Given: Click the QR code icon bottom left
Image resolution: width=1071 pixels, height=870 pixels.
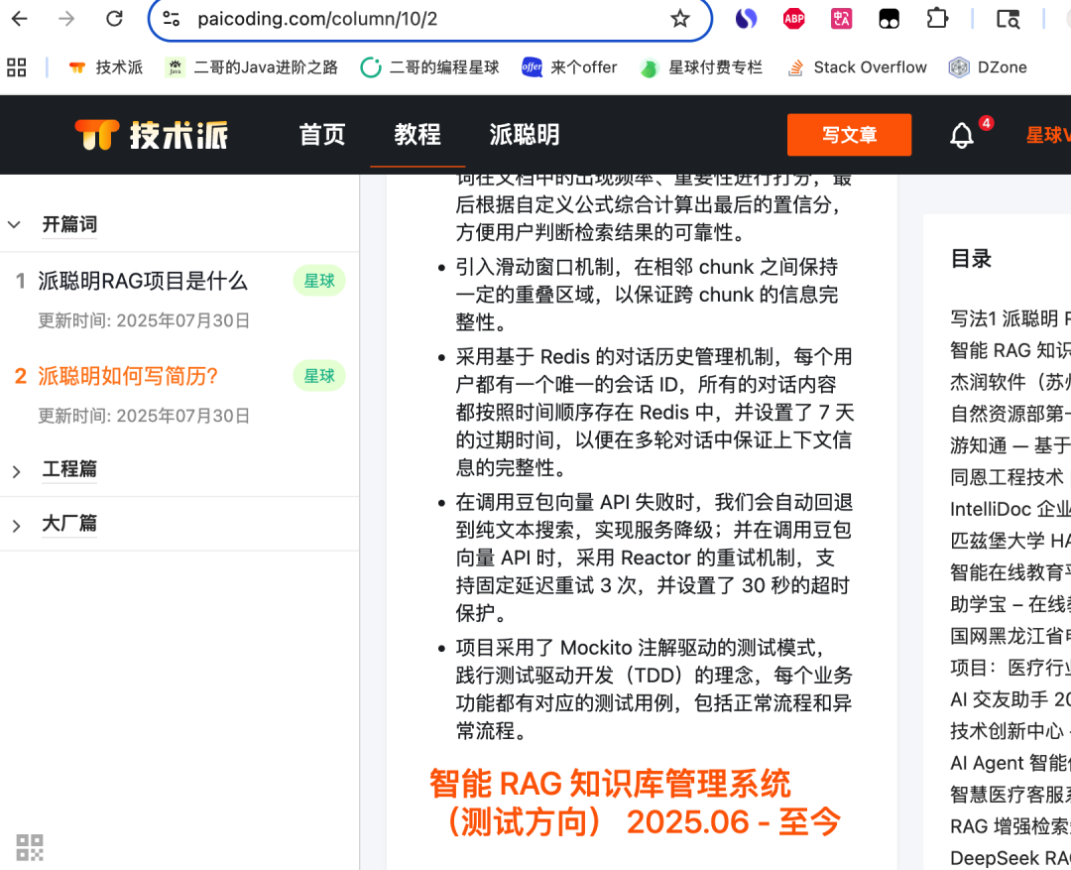Looking at the screenshot, I should point(31,848).
